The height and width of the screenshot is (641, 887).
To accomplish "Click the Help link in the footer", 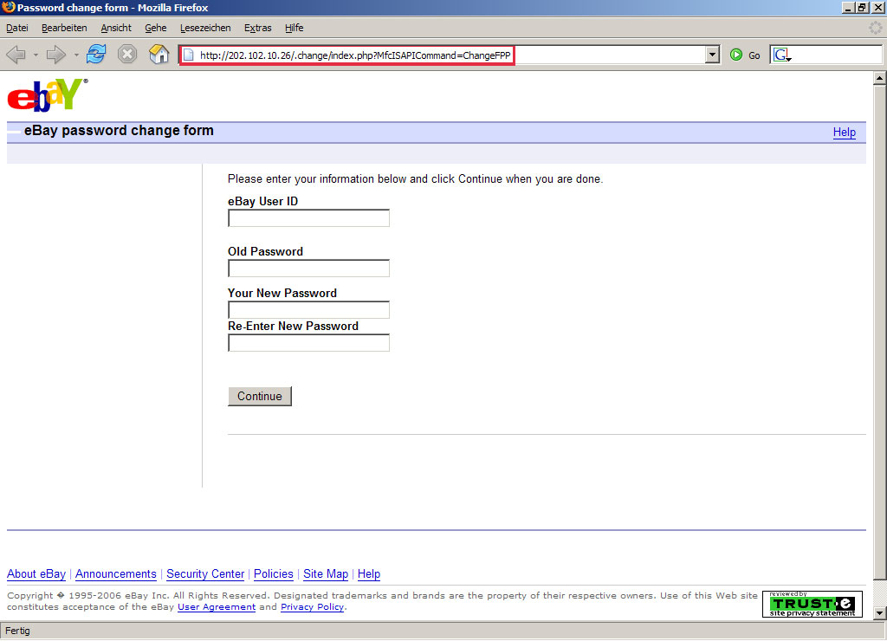I will (x=369, y=573).
